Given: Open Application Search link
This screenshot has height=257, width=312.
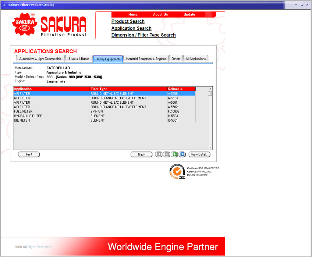Looking at the screenshot, I should click(131, 28).
